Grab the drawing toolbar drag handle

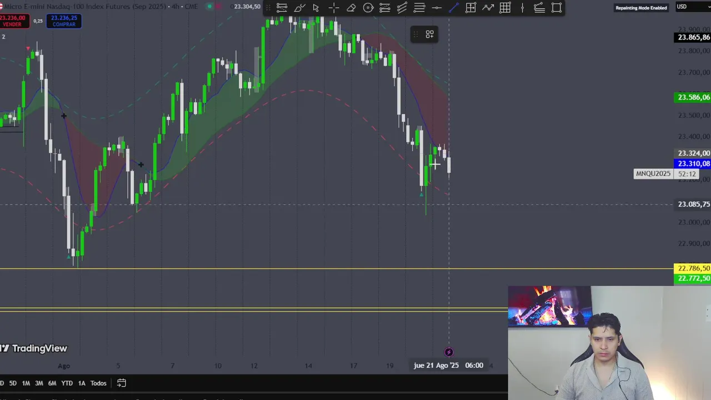pyautogui.click(x=268, y=8)
